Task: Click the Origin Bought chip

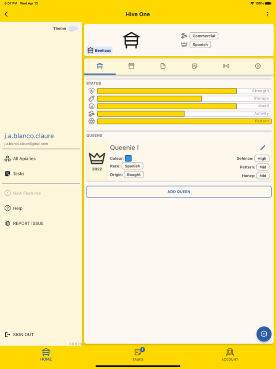Action: pyautogui.click(x=134, y=175)
